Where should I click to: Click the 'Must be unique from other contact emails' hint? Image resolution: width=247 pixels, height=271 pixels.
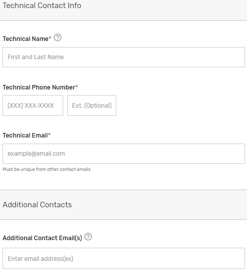point(46,169)
